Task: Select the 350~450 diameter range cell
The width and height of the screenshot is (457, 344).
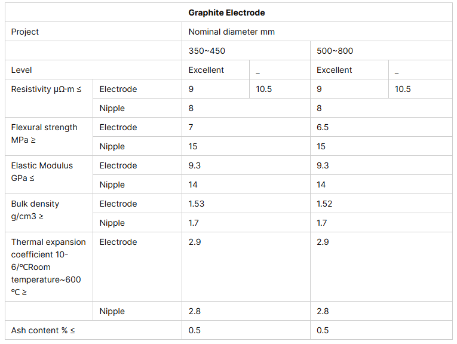Action: (x=207, y=51)
